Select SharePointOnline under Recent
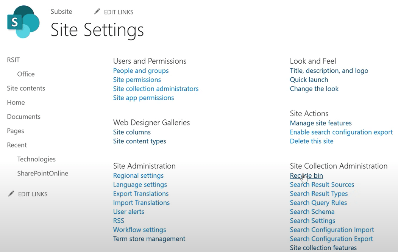 pos(42,174)
